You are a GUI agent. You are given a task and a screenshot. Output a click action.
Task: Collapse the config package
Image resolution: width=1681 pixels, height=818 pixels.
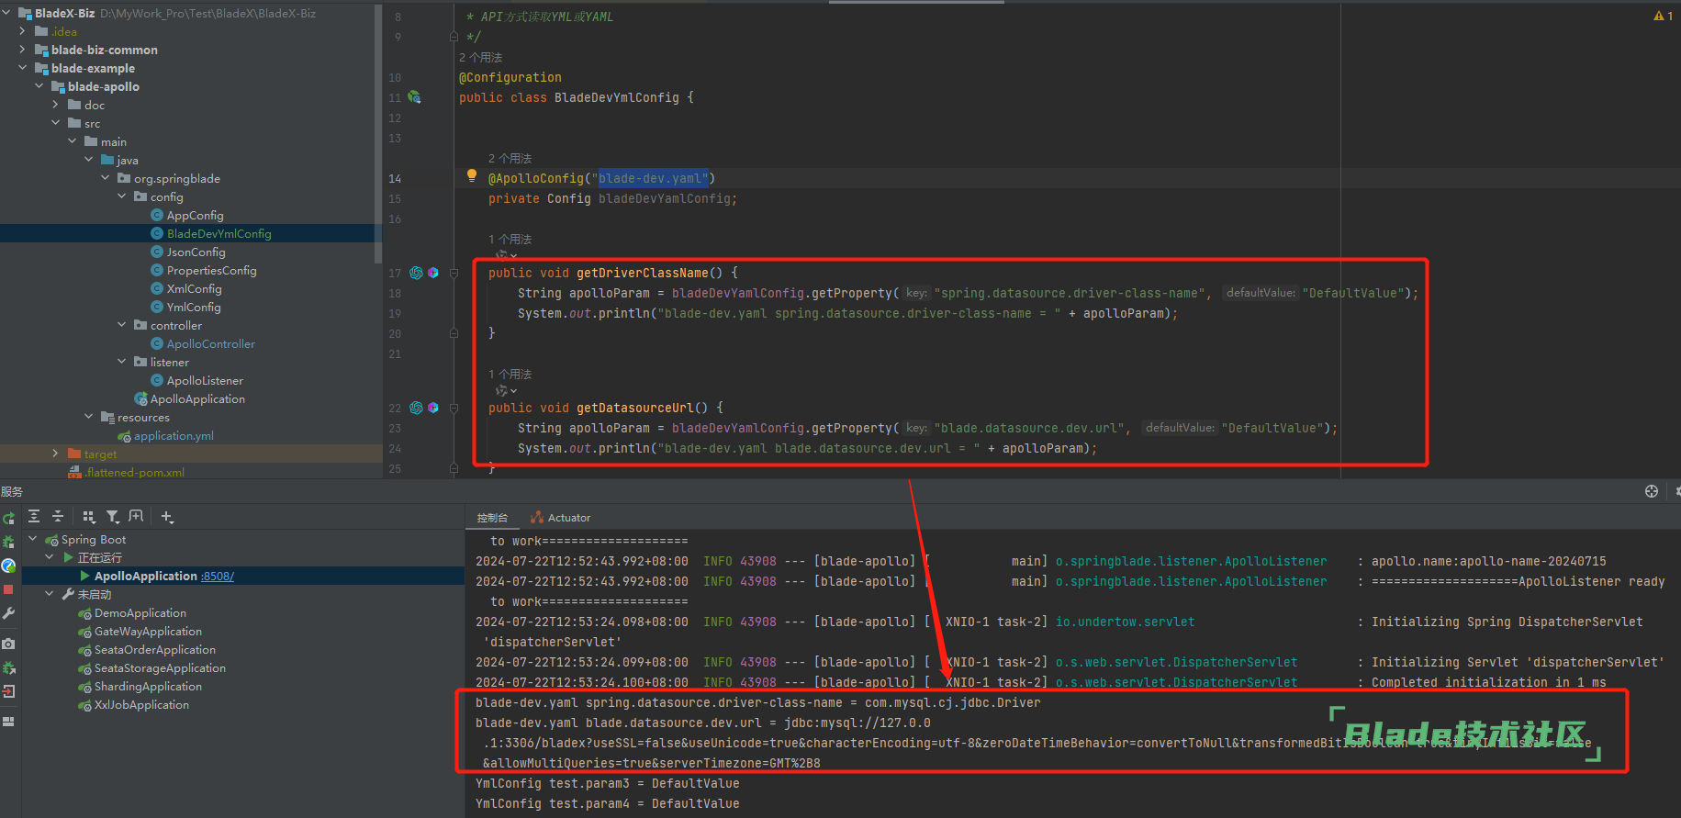pyautogui.click(x=122, y=196)
